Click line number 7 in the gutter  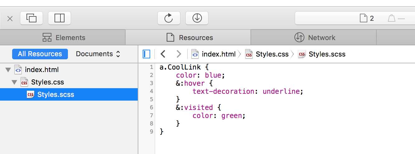(151, 115)
